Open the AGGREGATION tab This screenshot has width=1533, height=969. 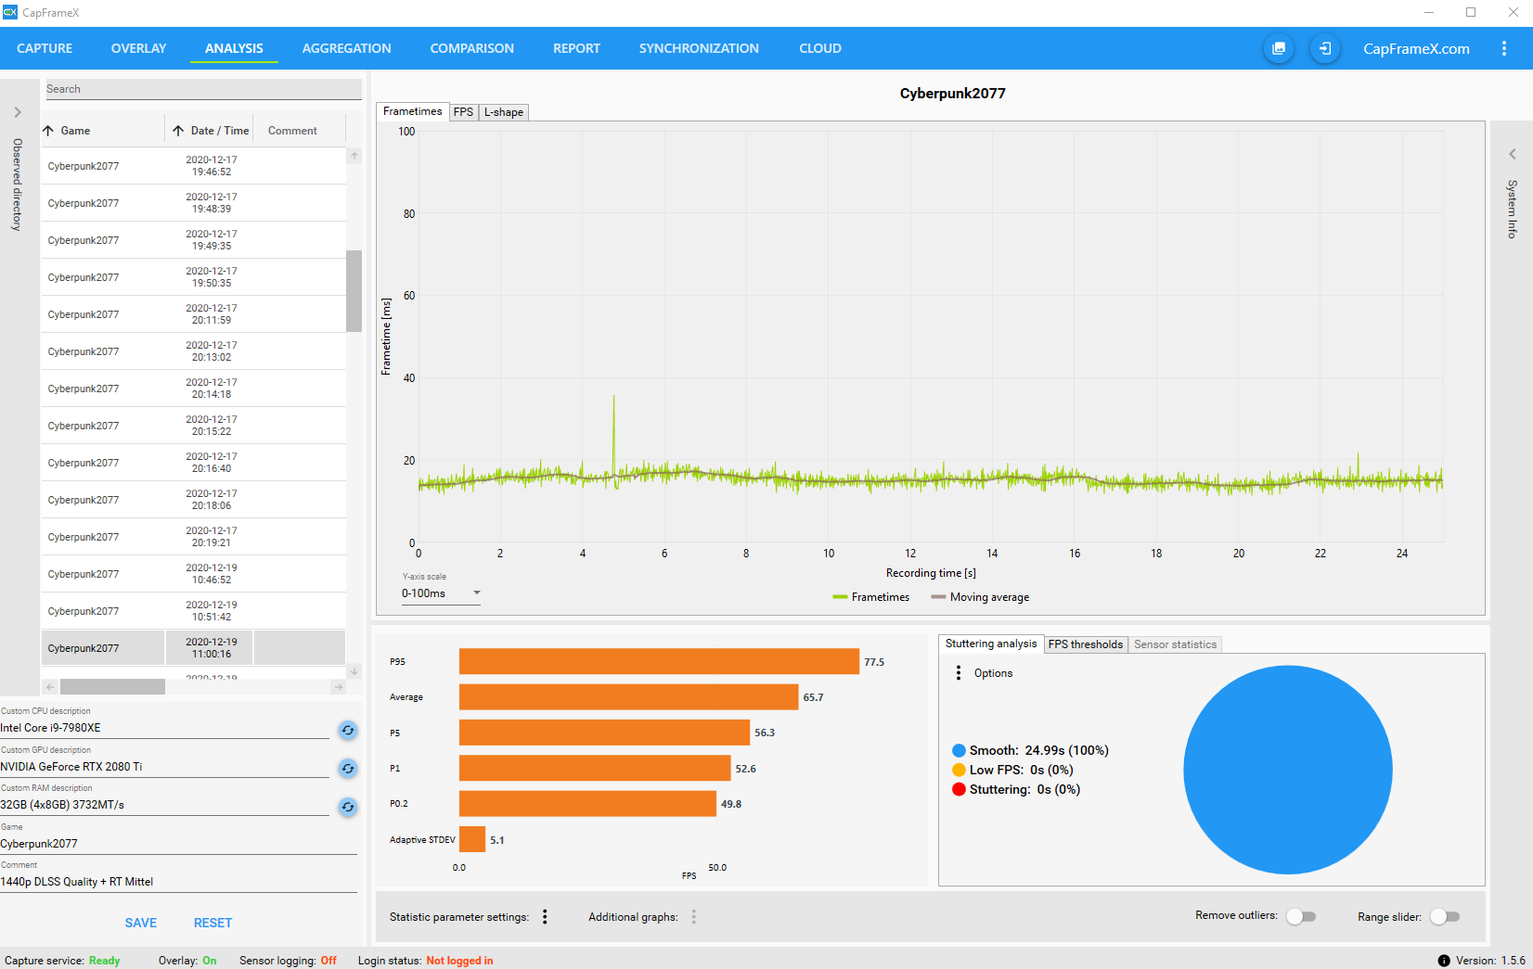pyautogui.click(x=346, y=48)
